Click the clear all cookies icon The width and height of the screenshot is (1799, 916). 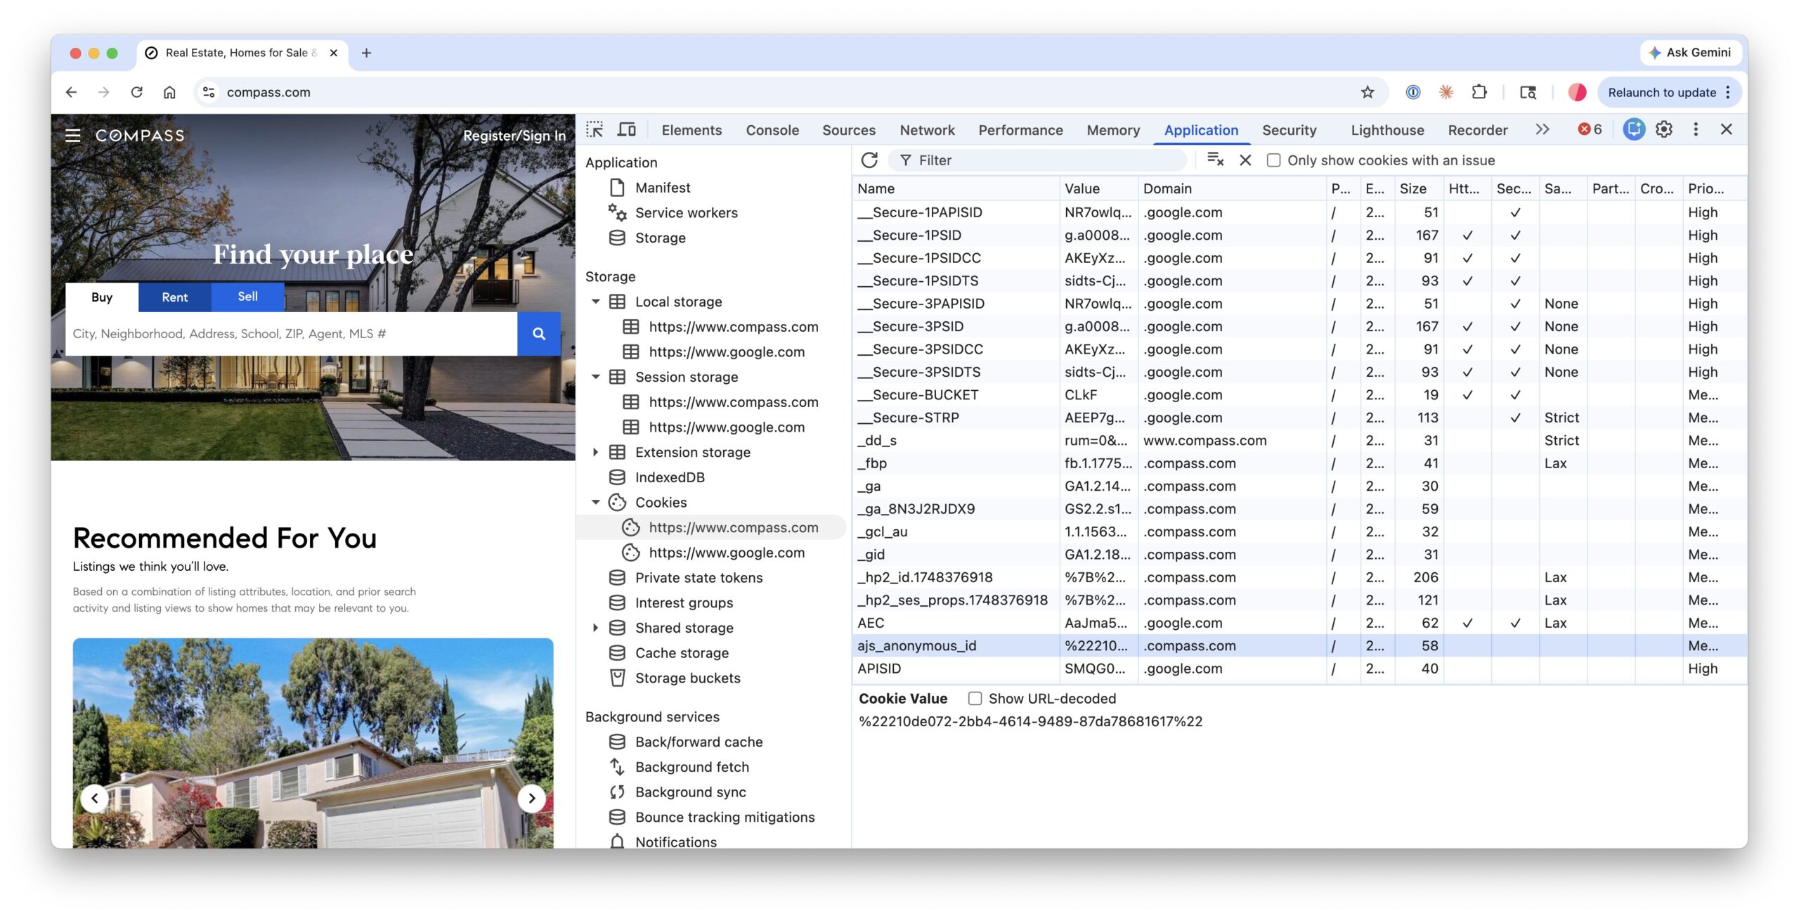click(1215, 160)
